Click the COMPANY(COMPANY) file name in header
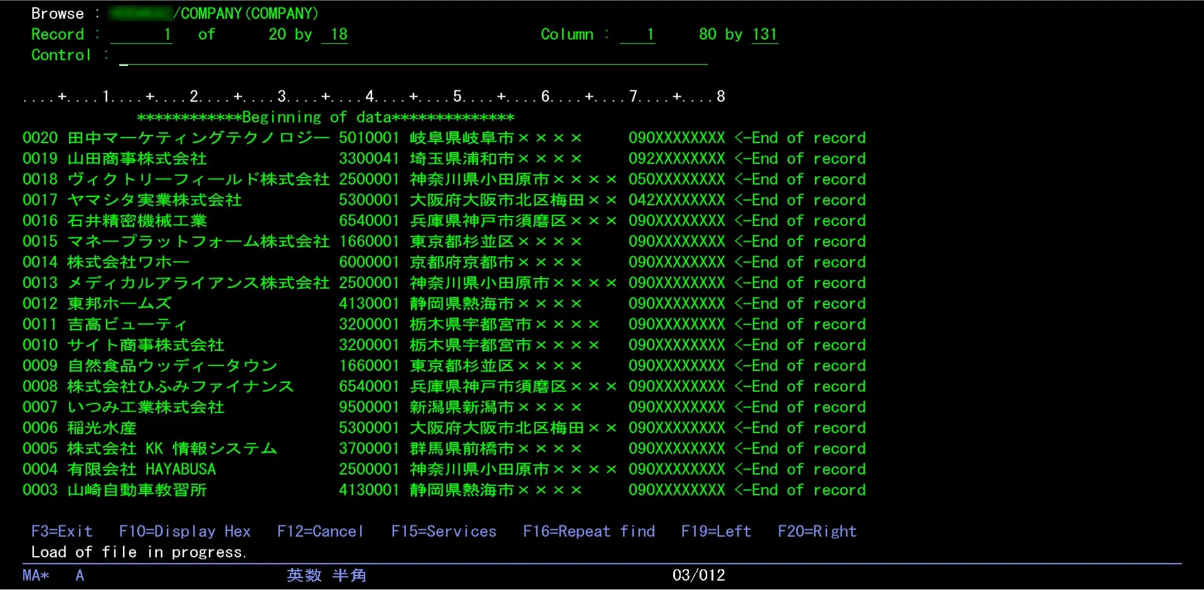This screenshot has height=590, width=1204. coord(250,13)
